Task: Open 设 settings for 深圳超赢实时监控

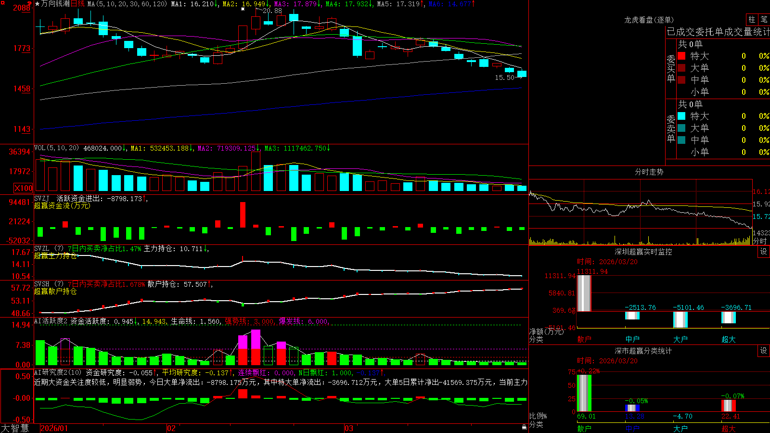Action: (764, 252)
